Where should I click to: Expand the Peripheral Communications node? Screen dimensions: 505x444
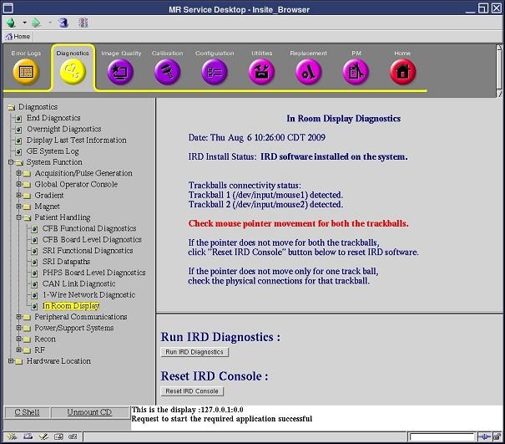pyautogui.click(x=18, y=317)
